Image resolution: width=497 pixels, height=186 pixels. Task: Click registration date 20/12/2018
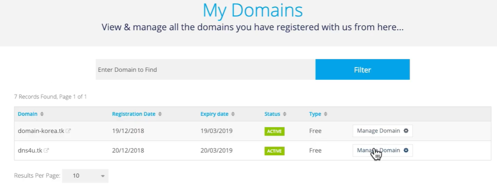128,151
